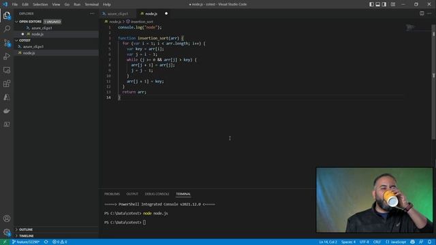This screenshot has width=436, height=245.
Task: Click the Customize Layout icon in title bar
Action: (392, 4)
